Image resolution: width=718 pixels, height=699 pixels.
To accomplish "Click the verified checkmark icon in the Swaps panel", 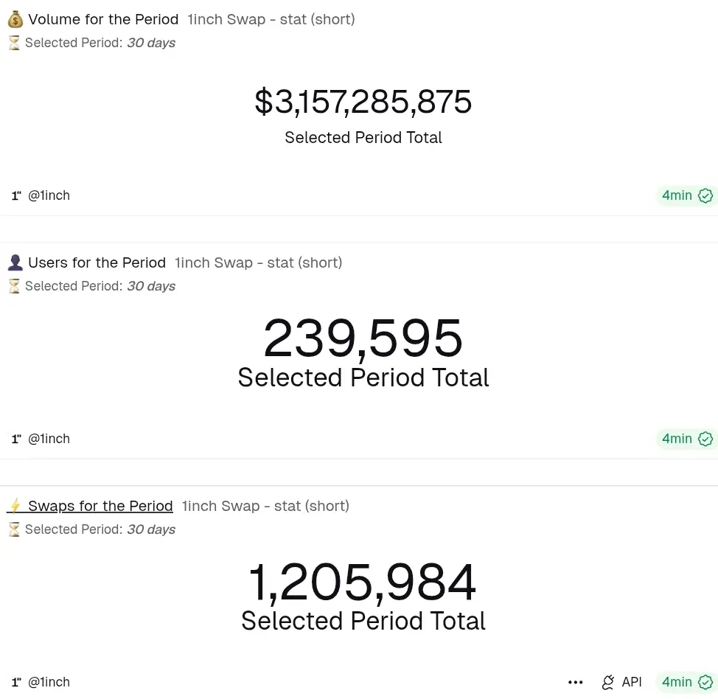I will (x=705, y=682).
